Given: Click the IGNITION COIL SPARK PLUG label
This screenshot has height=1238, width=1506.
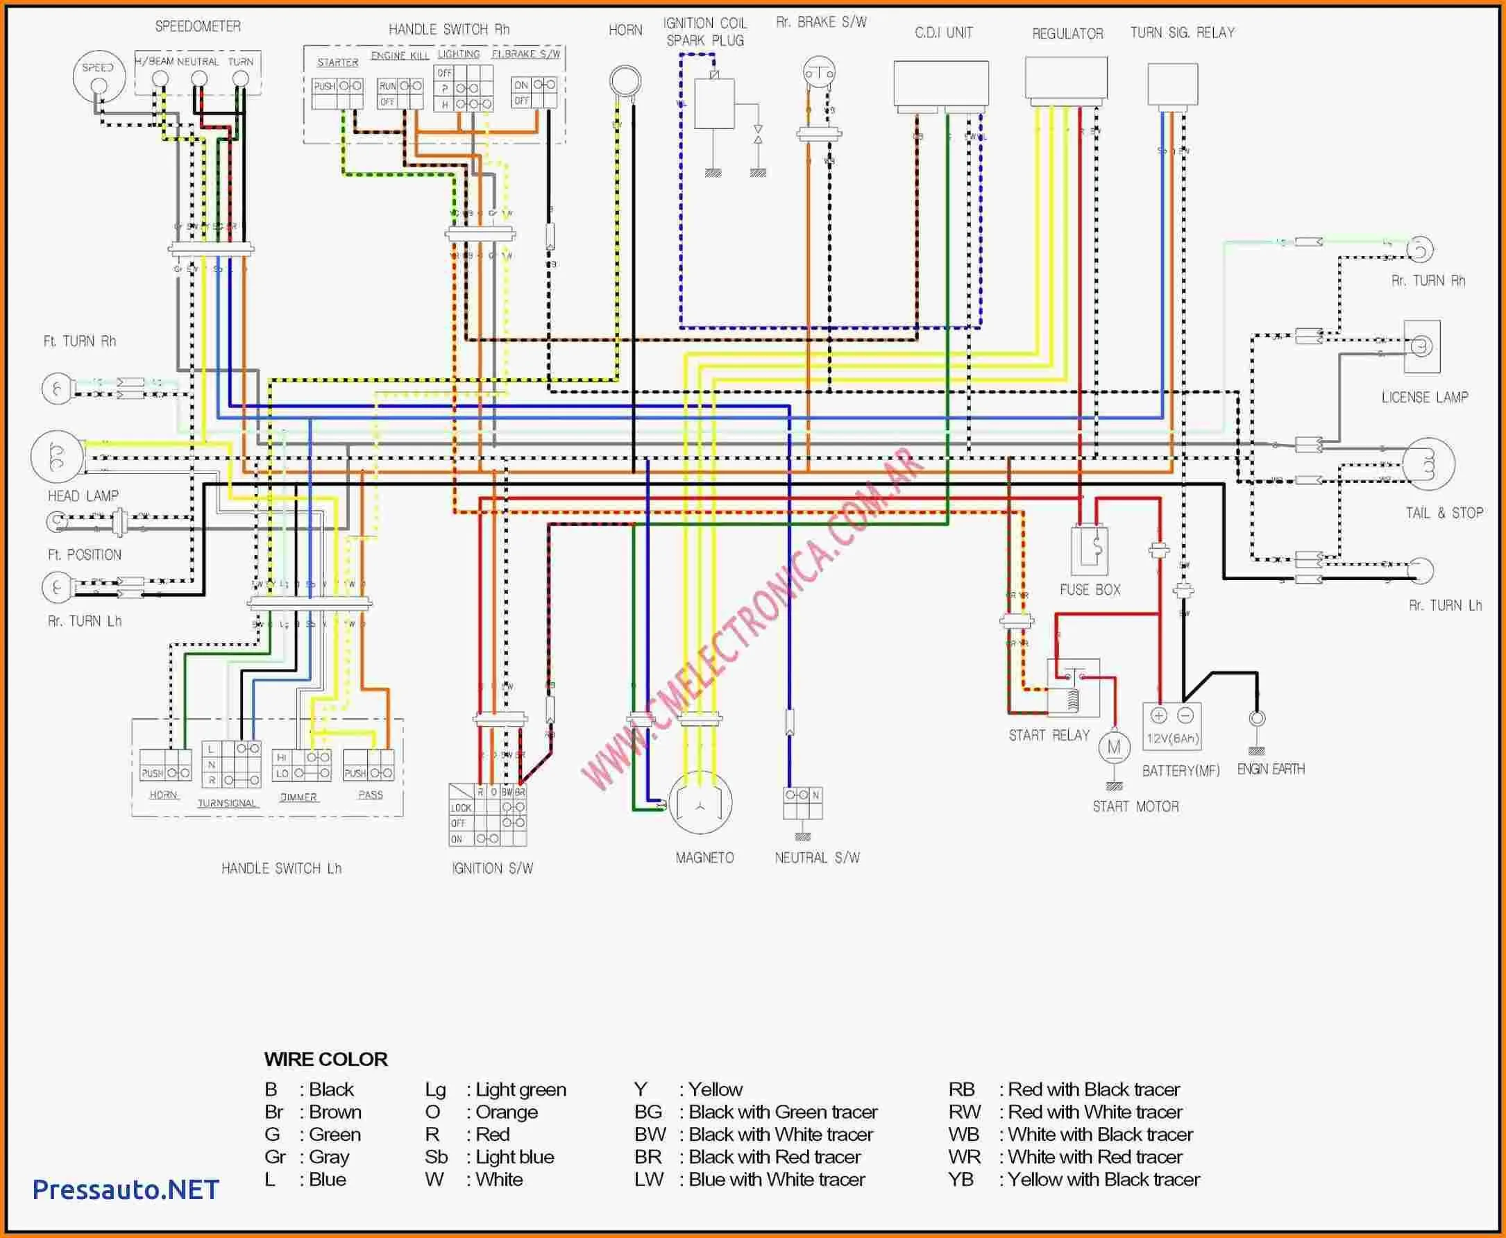Looking at the screenshot, I should (705, 32).
